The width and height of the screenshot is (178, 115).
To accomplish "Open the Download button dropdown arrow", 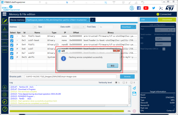I will pyautogui.click(x=134, y=27).
